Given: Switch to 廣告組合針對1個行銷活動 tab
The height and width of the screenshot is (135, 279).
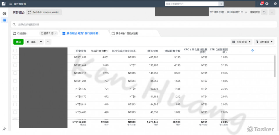Looking at the screenshot, I should coord(82,33).
